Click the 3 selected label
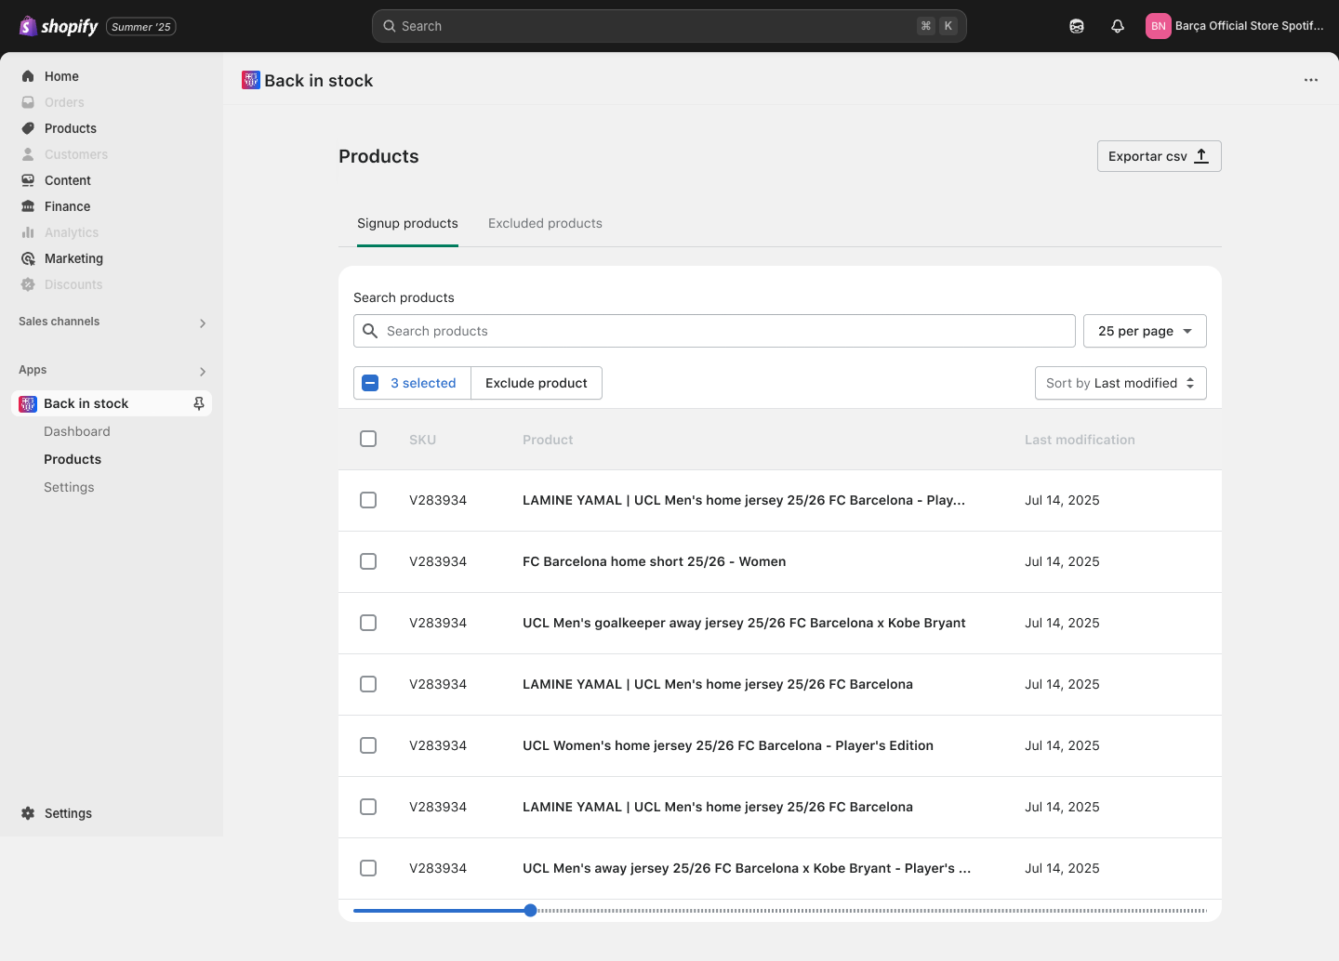Viewport: 1339px width, 961px height. 423,383
